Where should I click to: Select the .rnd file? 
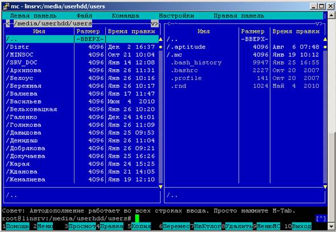[244, 86]
